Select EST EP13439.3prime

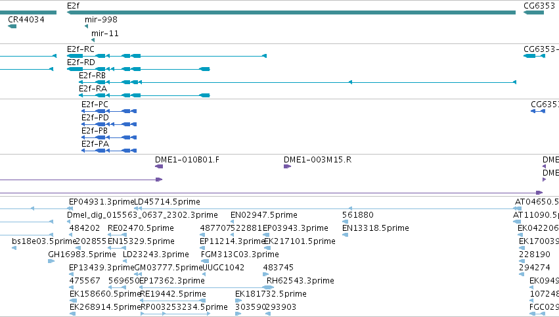101,268
